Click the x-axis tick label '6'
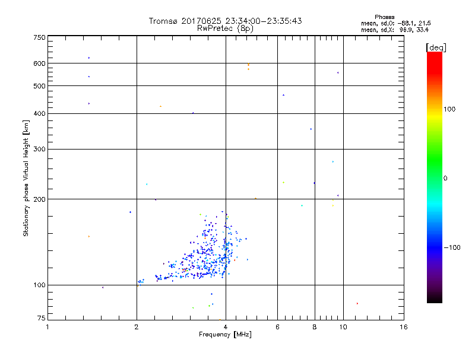Screen dimensions: 475x356 (x=277, y=327)
